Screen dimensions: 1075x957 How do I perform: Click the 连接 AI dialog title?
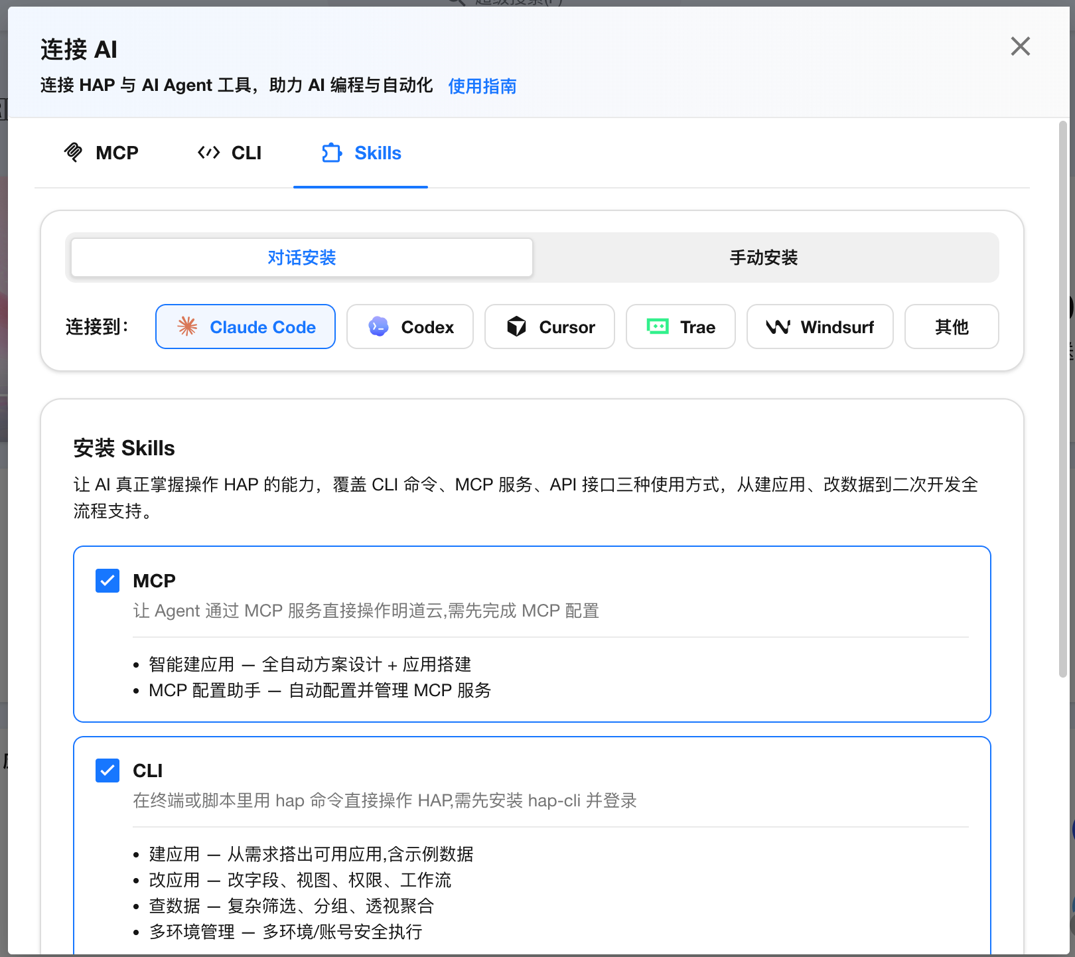tap(79, 50)
